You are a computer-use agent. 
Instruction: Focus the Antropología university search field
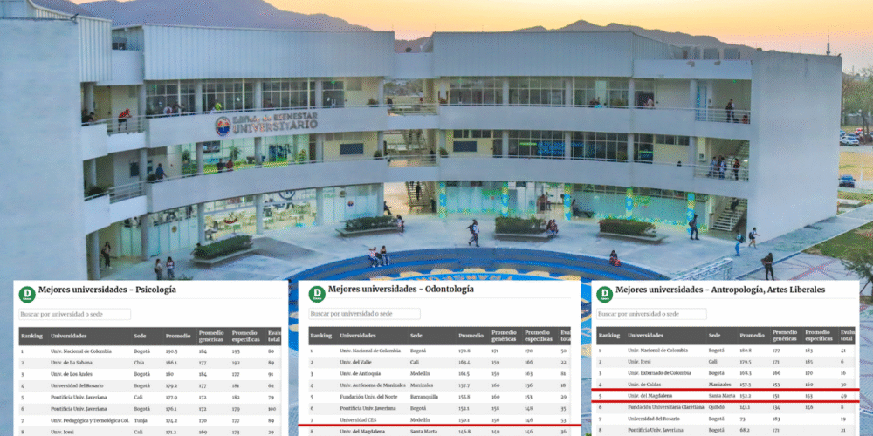tap(651, 314)
